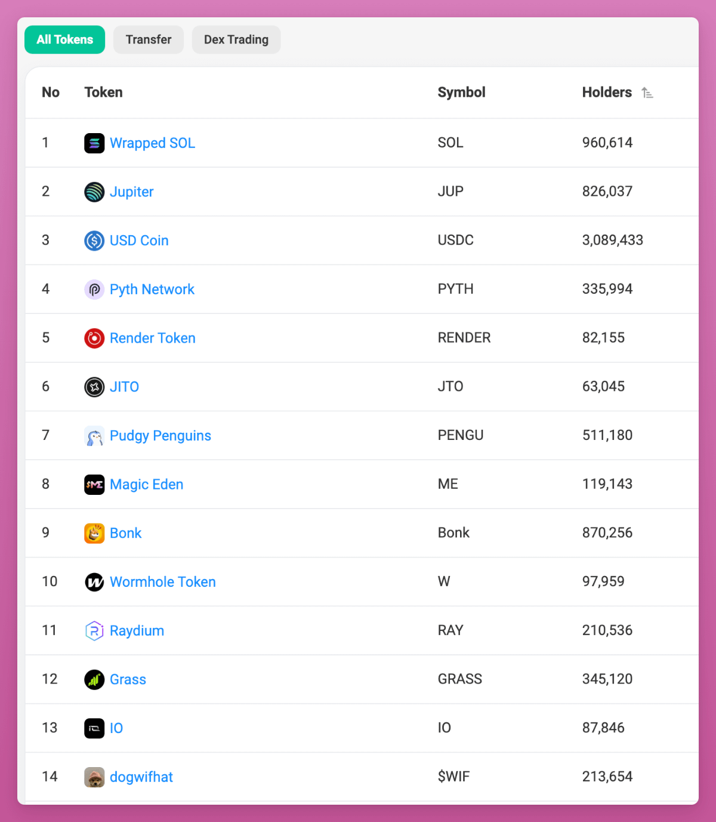Image resolution: width=716 pixels, height=822 pixels.
Task: Switch to the Transfer tab
Action: pyautogui.click(x=149, y=40)
